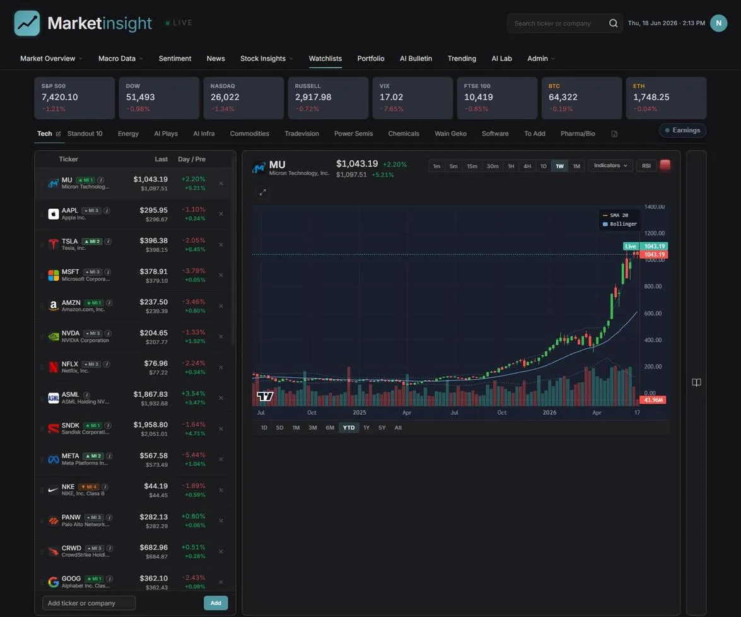Expand the Macro Data menu

point(120,59)
